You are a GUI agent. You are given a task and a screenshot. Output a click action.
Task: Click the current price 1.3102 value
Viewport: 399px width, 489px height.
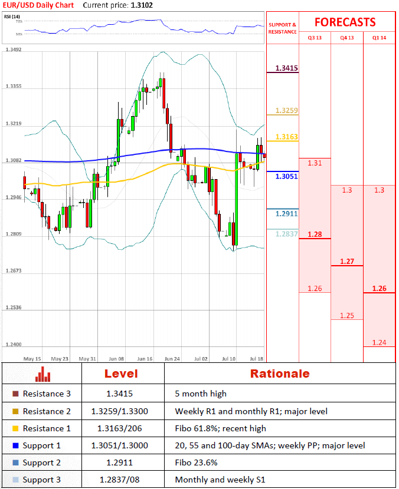tap(142, 5)
